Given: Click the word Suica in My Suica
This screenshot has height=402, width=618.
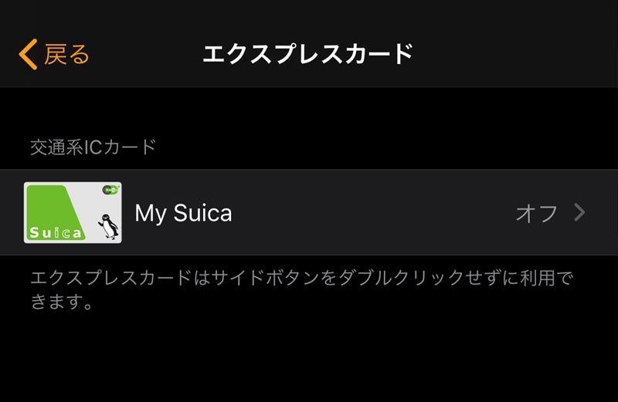Looking at the screenshot, I should pos(202,213).
